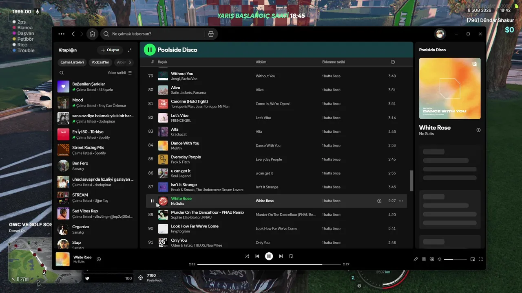Open the play queue

[424, 259]
